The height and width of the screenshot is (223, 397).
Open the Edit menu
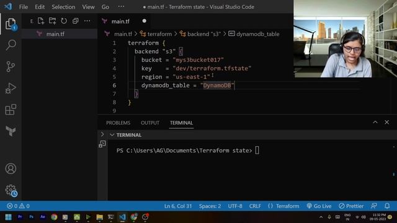(x=40, y=7)
